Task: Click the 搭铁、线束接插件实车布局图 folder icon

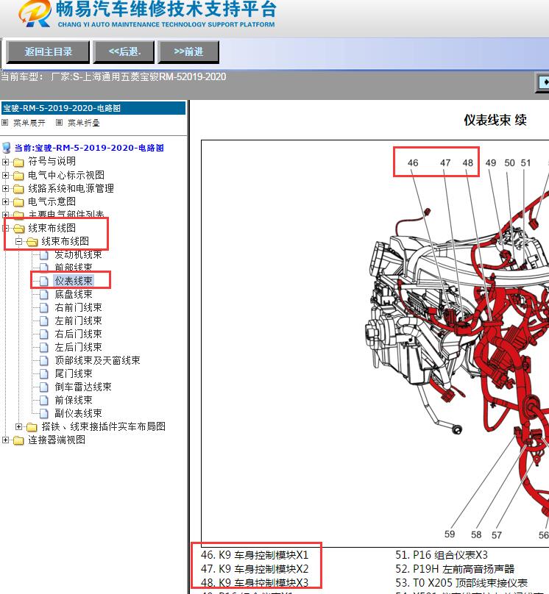Action: click(x=32, y=427)
